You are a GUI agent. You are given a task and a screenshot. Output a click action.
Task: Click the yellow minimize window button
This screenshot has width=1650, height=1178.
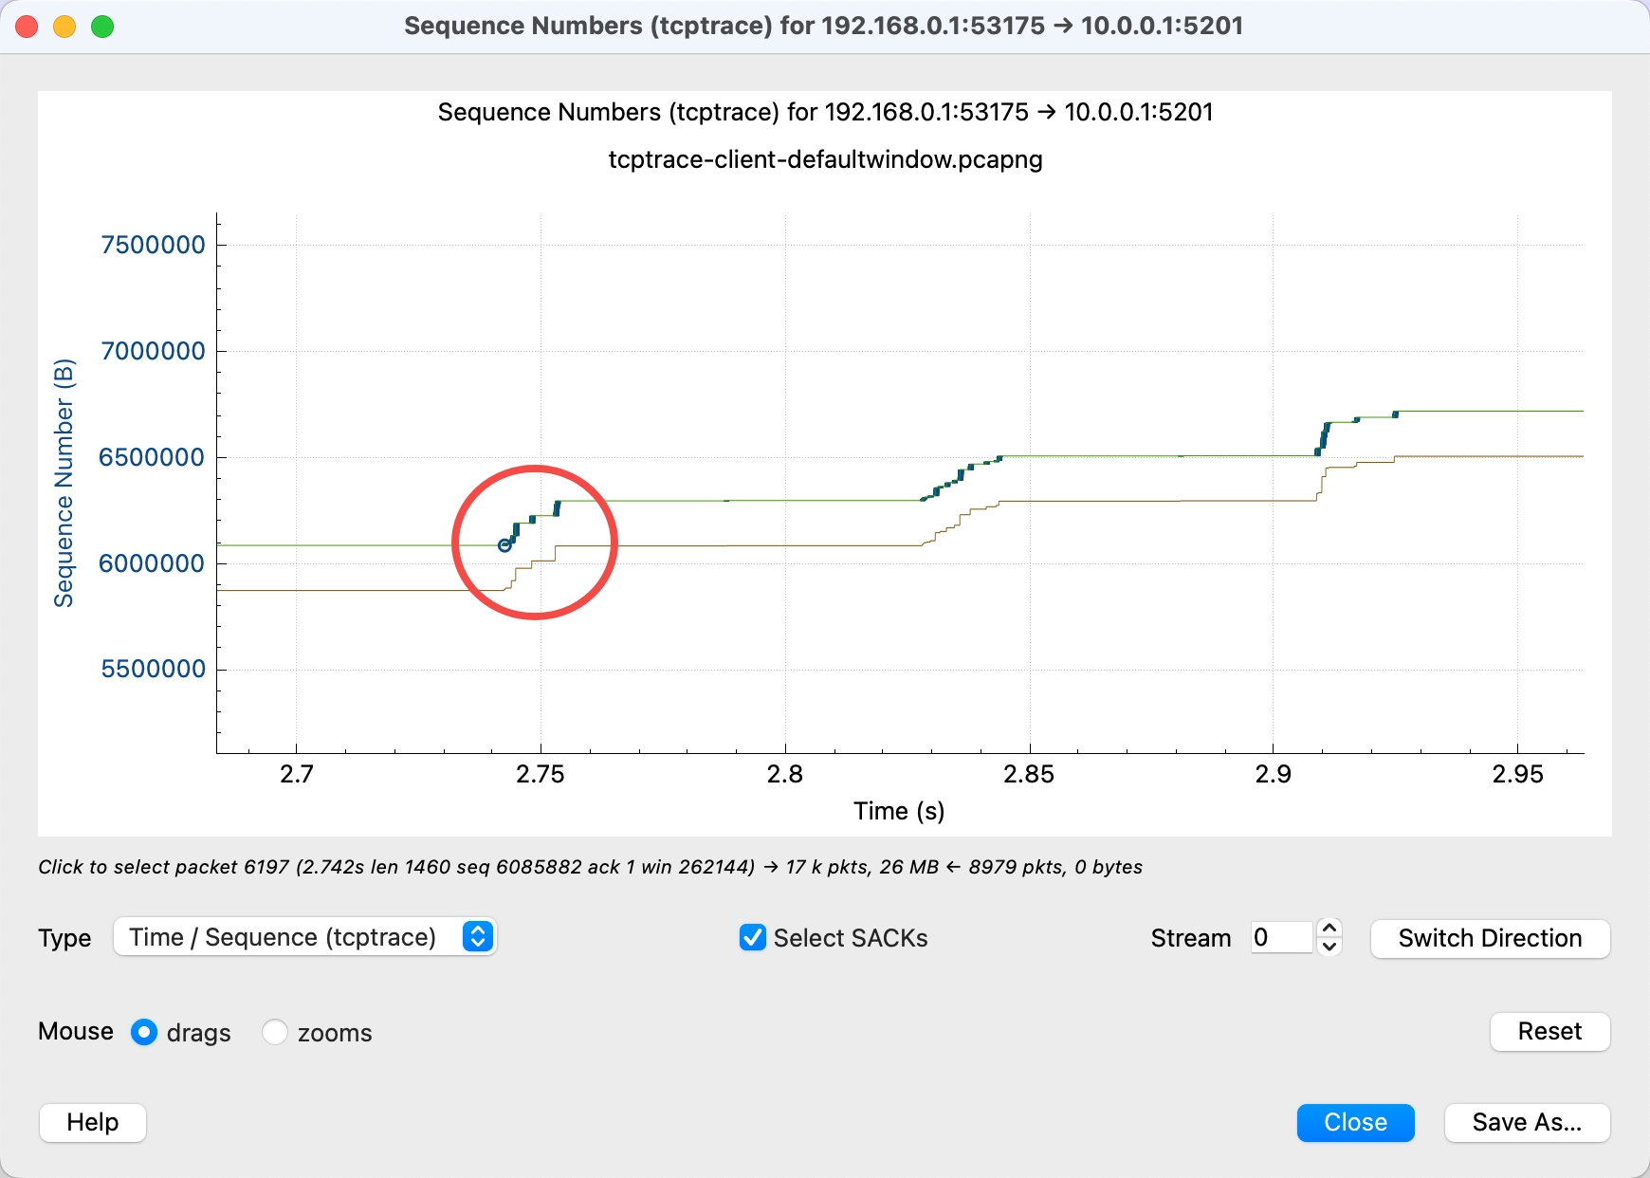(64, 27)
